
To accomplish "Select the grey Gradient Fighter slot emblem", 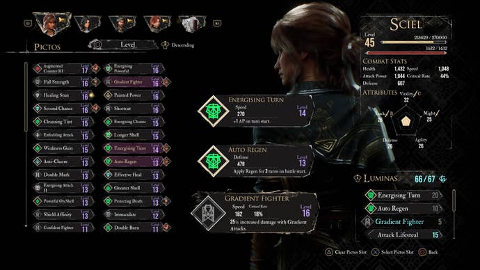I will 208,213.
